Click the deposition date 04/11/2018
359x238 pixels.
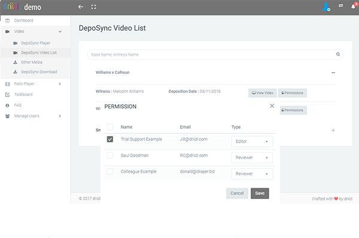tap(210, 91)
